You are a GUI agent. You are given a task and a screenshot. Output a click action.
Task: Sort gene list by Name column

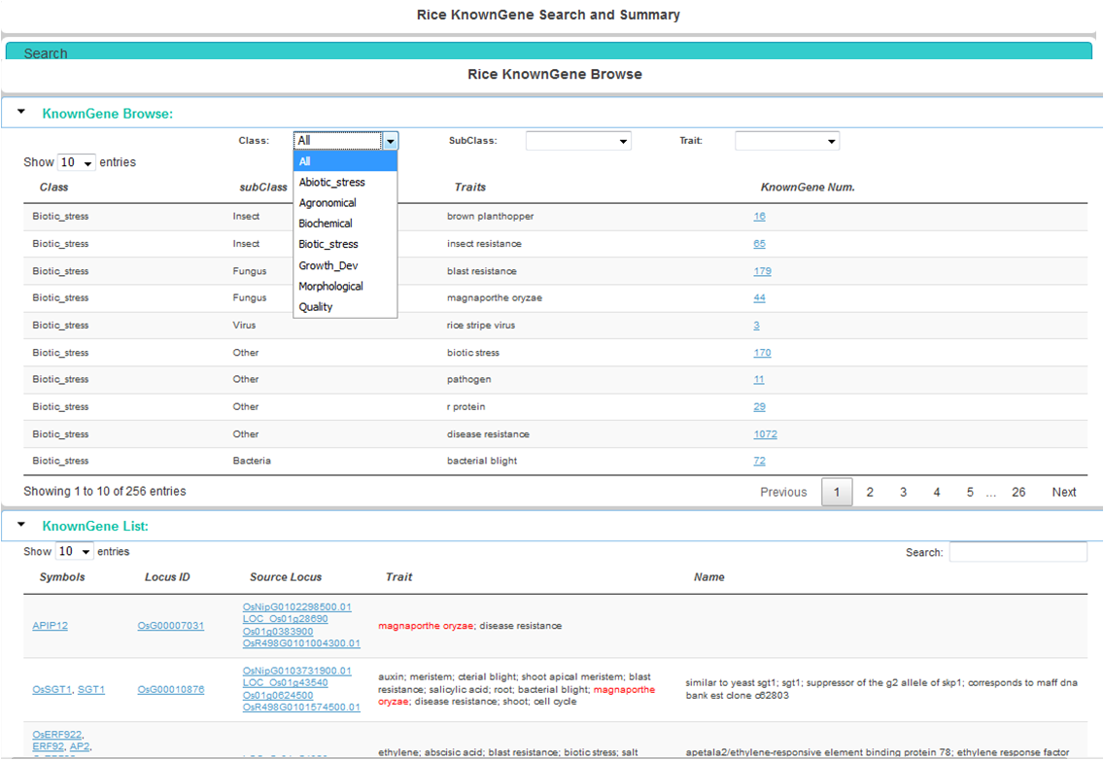tap(709, 577)
